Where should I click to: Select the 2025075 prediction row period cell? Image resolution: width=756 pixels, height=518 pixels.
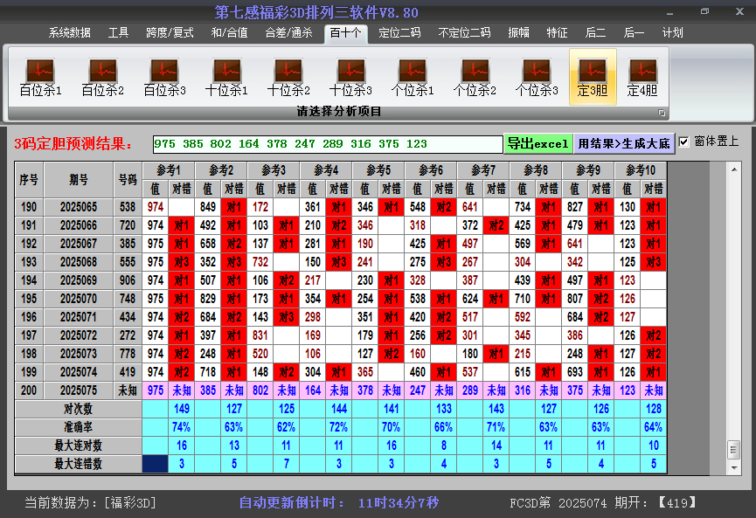[x=79, y=390]
